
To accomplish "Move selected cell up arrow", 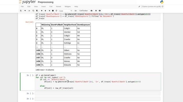I will pos(42,11).
